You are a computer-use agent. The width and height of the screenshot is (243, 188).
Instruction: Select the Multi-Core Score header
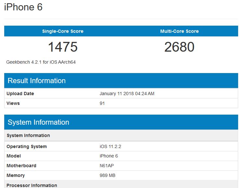click(x=179, y=31)
